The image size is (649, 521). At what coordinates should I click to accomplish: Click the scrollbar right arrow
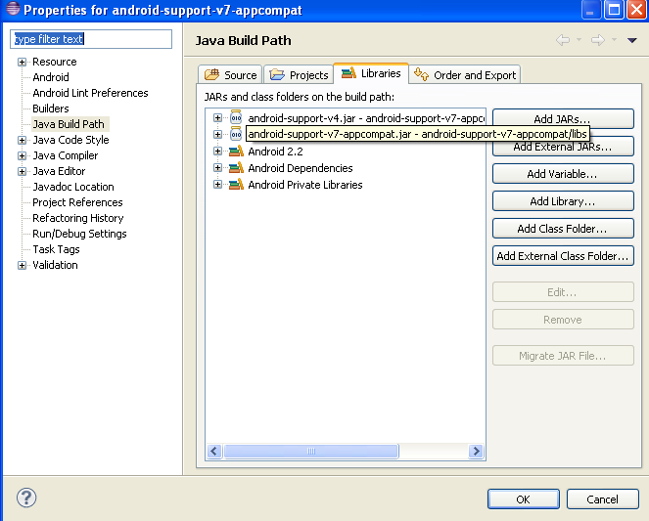point(476,451)
